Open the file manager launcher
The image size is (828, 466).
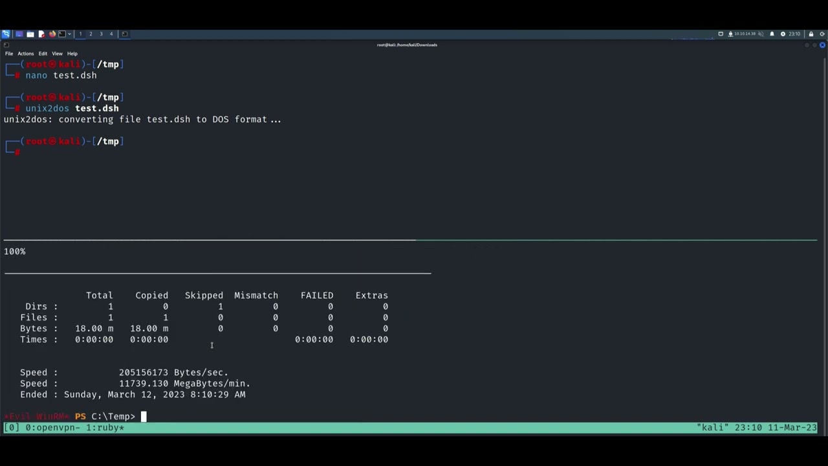click(30, 34)
